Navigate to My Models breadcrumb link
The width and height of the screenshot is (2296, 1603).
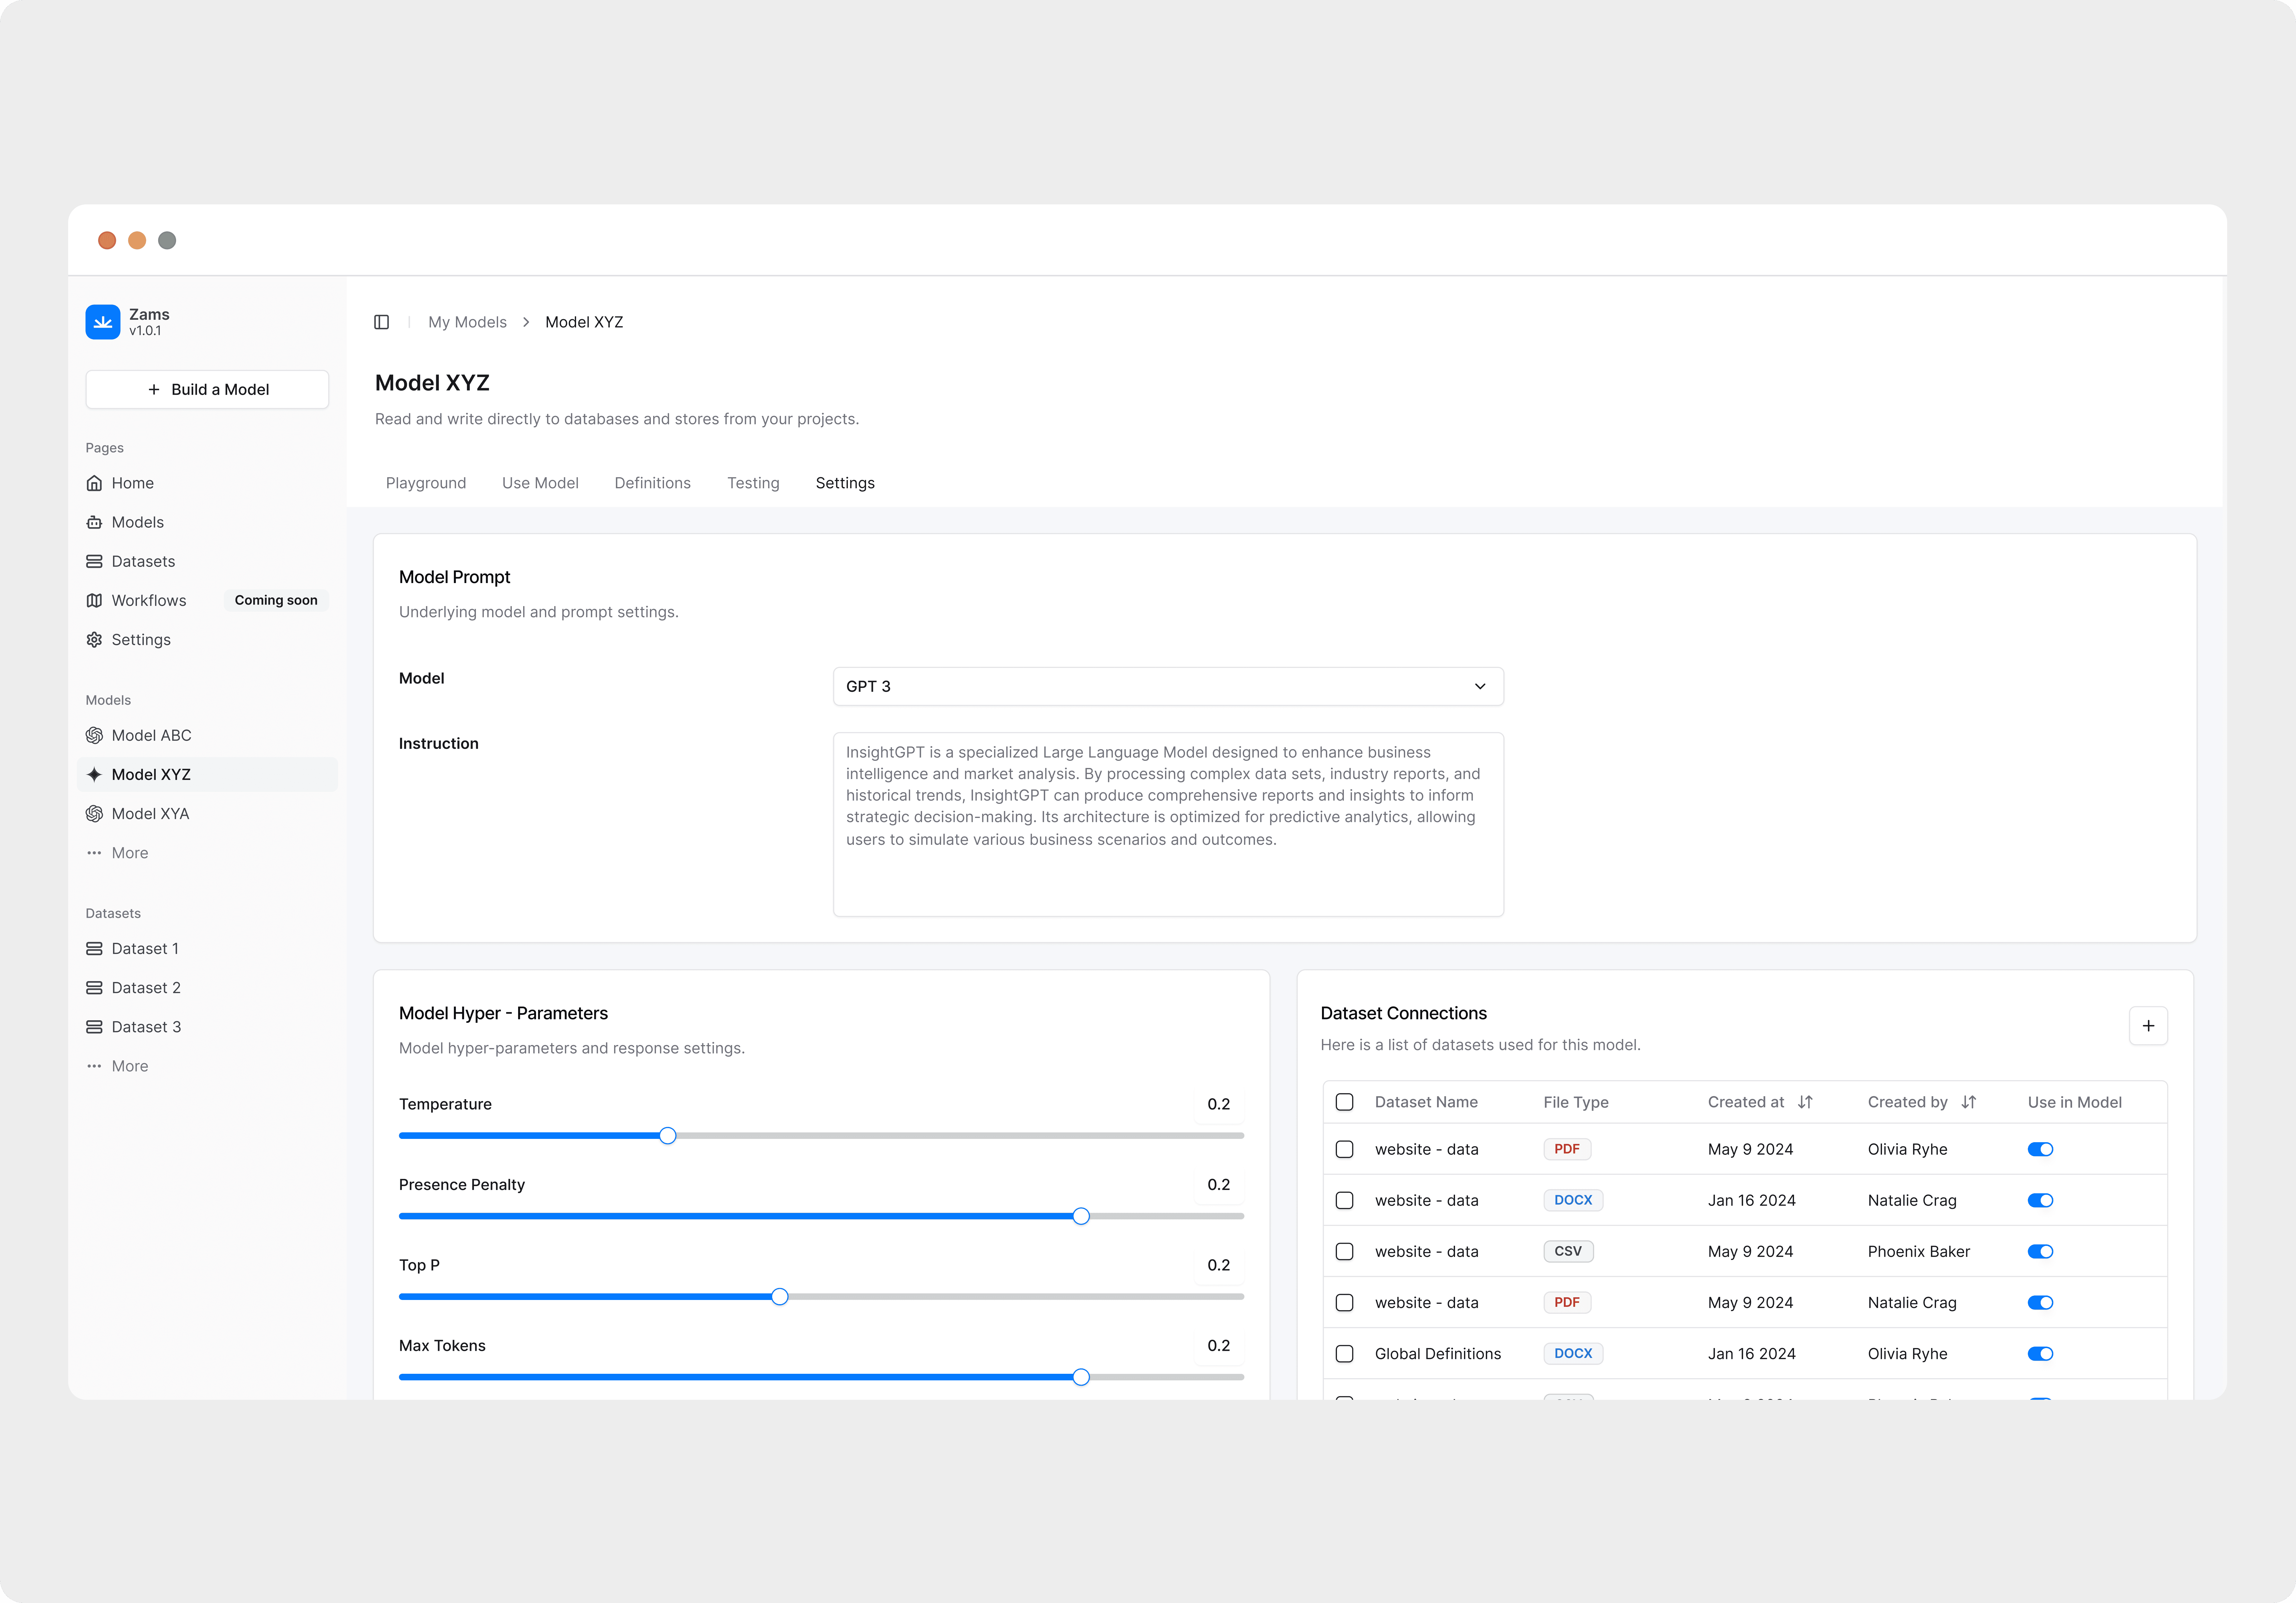pos(467,322)
